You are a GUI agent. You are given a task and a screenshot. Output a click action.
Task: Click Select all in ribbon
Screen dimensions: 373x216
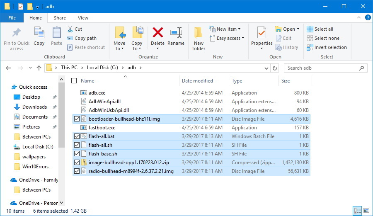coord(320,29)
